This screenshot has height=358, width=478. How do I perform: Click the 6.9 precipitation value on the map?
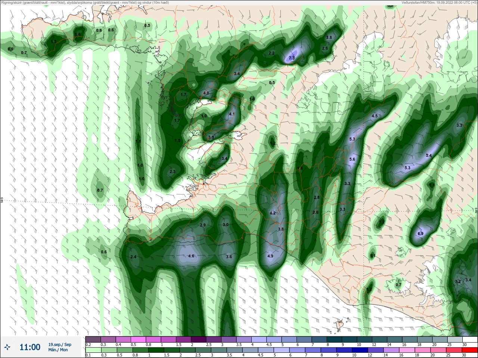click(420, 234)
